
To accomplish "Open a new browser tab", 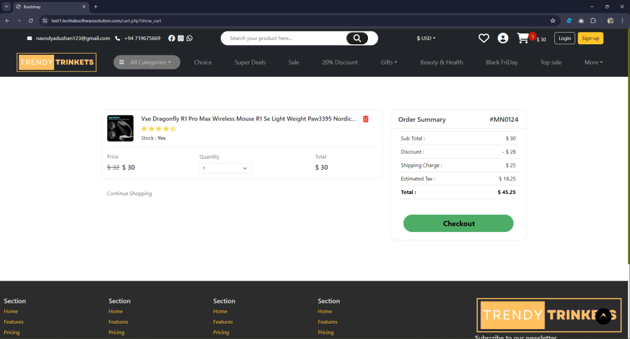I will click(95, 6).
